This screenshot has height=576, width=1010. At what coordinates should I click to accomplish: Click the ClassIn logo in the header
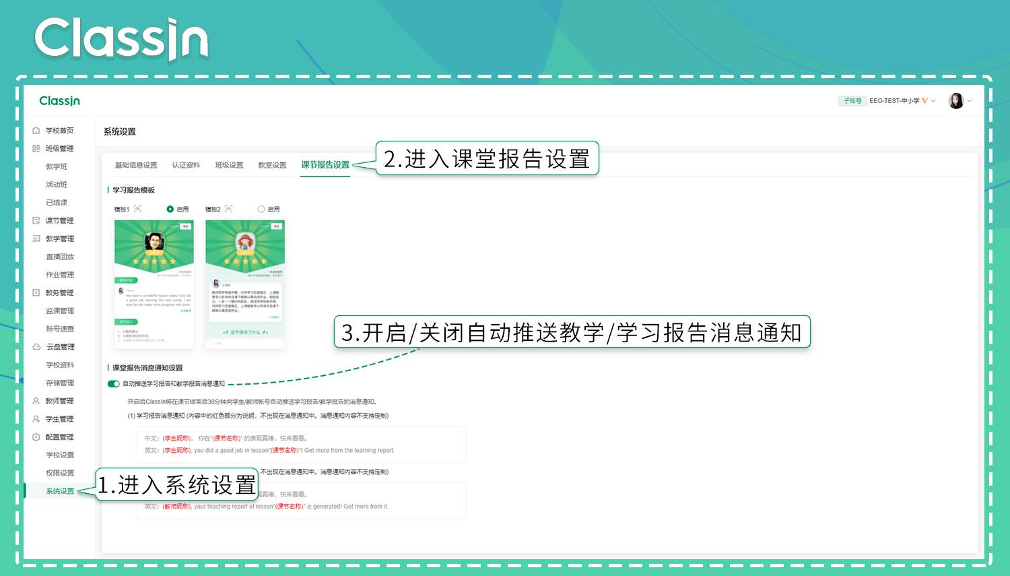point(60,101)
